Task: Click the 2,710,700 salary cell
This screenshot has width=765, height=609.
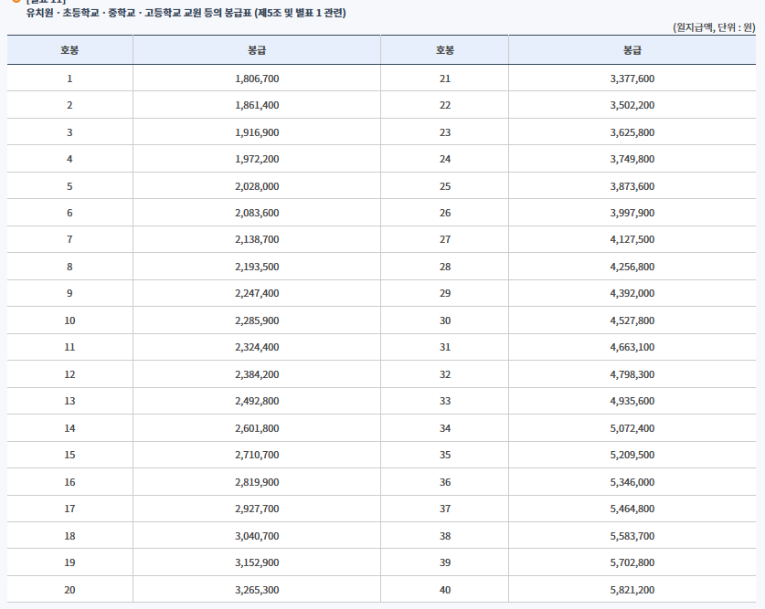Action: click(x=257, y=455)
